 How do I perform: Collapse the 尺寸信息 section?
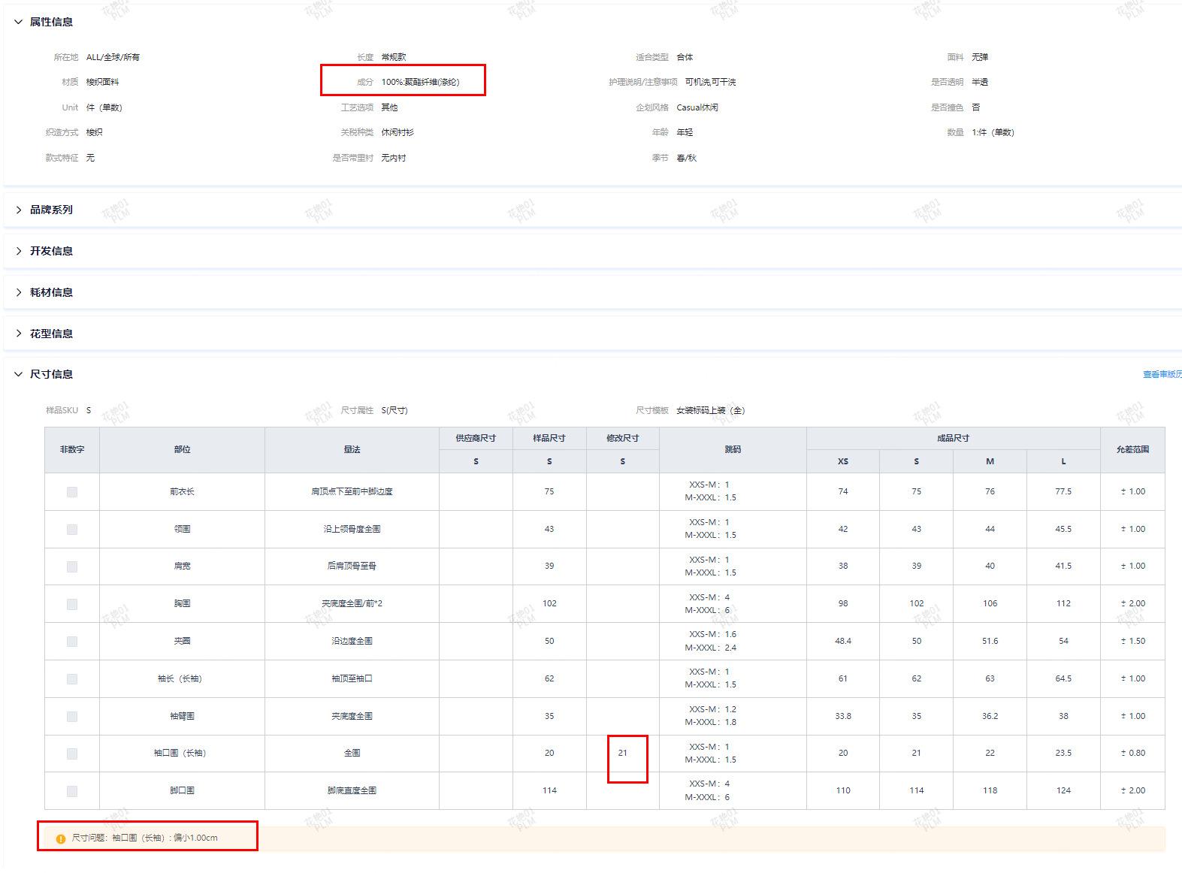click(x=19, y=374)
